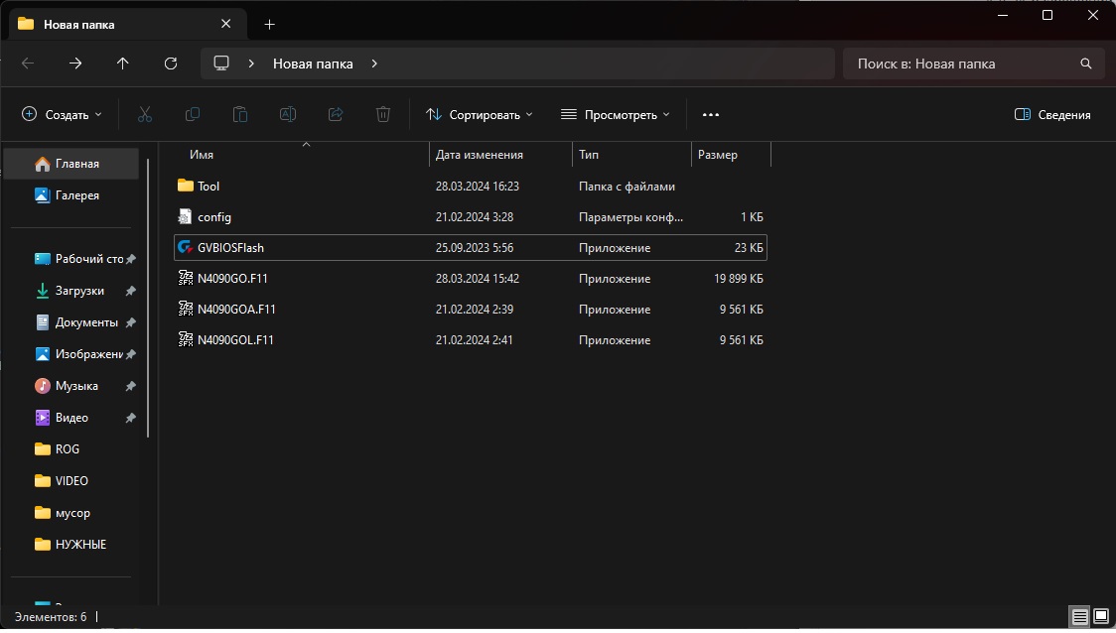The image size is (1116, 633).
Task: Switch to large thumbnails view icon in status bar
Action: [x=1101, y=617]
